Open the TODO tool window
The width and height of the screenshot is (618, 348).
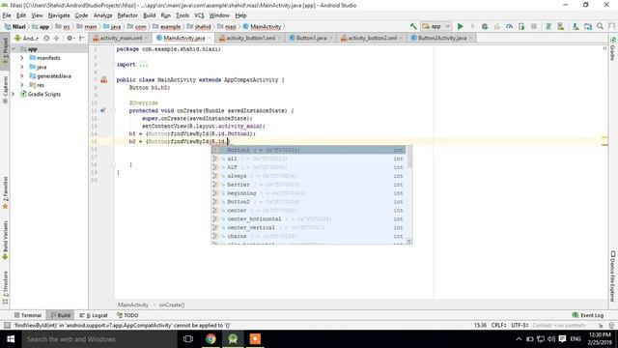(127, 315)
